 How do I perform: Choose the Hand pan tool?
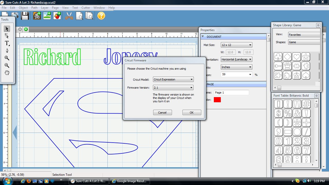coord(7,73)
